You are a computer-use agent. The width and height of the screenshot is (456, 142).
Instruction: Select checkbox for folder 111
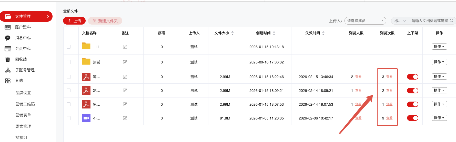click(x=68, y=47)
